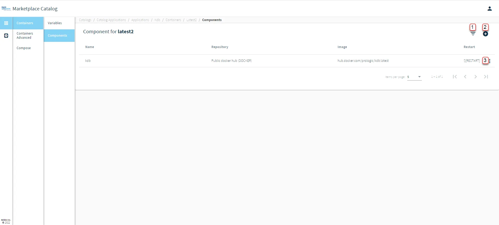Open the kdb row three-dot menu

(x=490, y=61)
